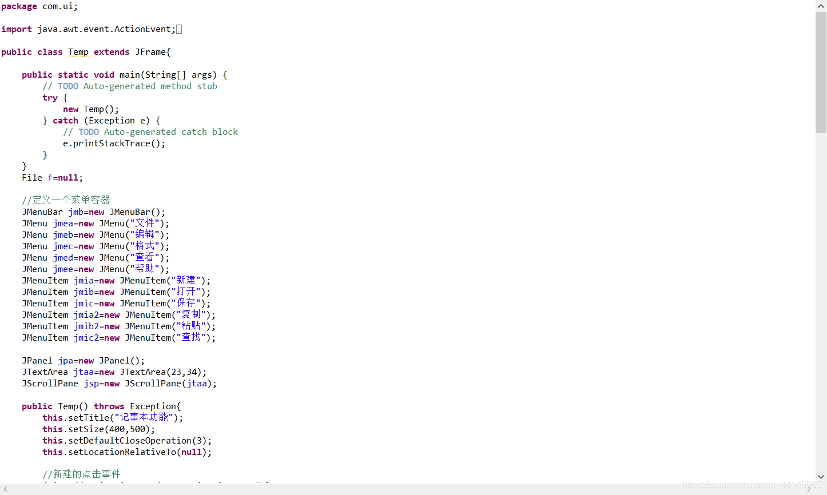
Task: Click the 'catch (Exception e)' line
Action: pos(101,121)
